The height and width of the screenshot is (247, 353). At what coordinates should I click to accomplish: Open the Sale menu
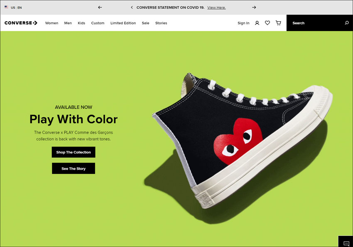pos(145,23)
